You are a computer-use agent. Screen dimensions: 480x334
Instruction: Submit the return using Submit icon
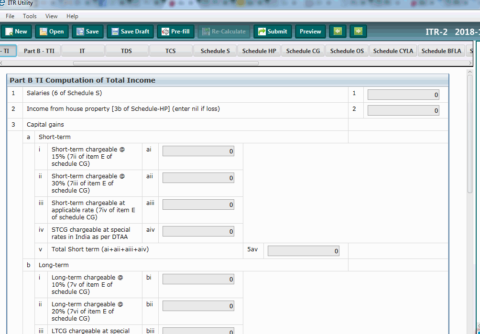[x=272, y=32]
